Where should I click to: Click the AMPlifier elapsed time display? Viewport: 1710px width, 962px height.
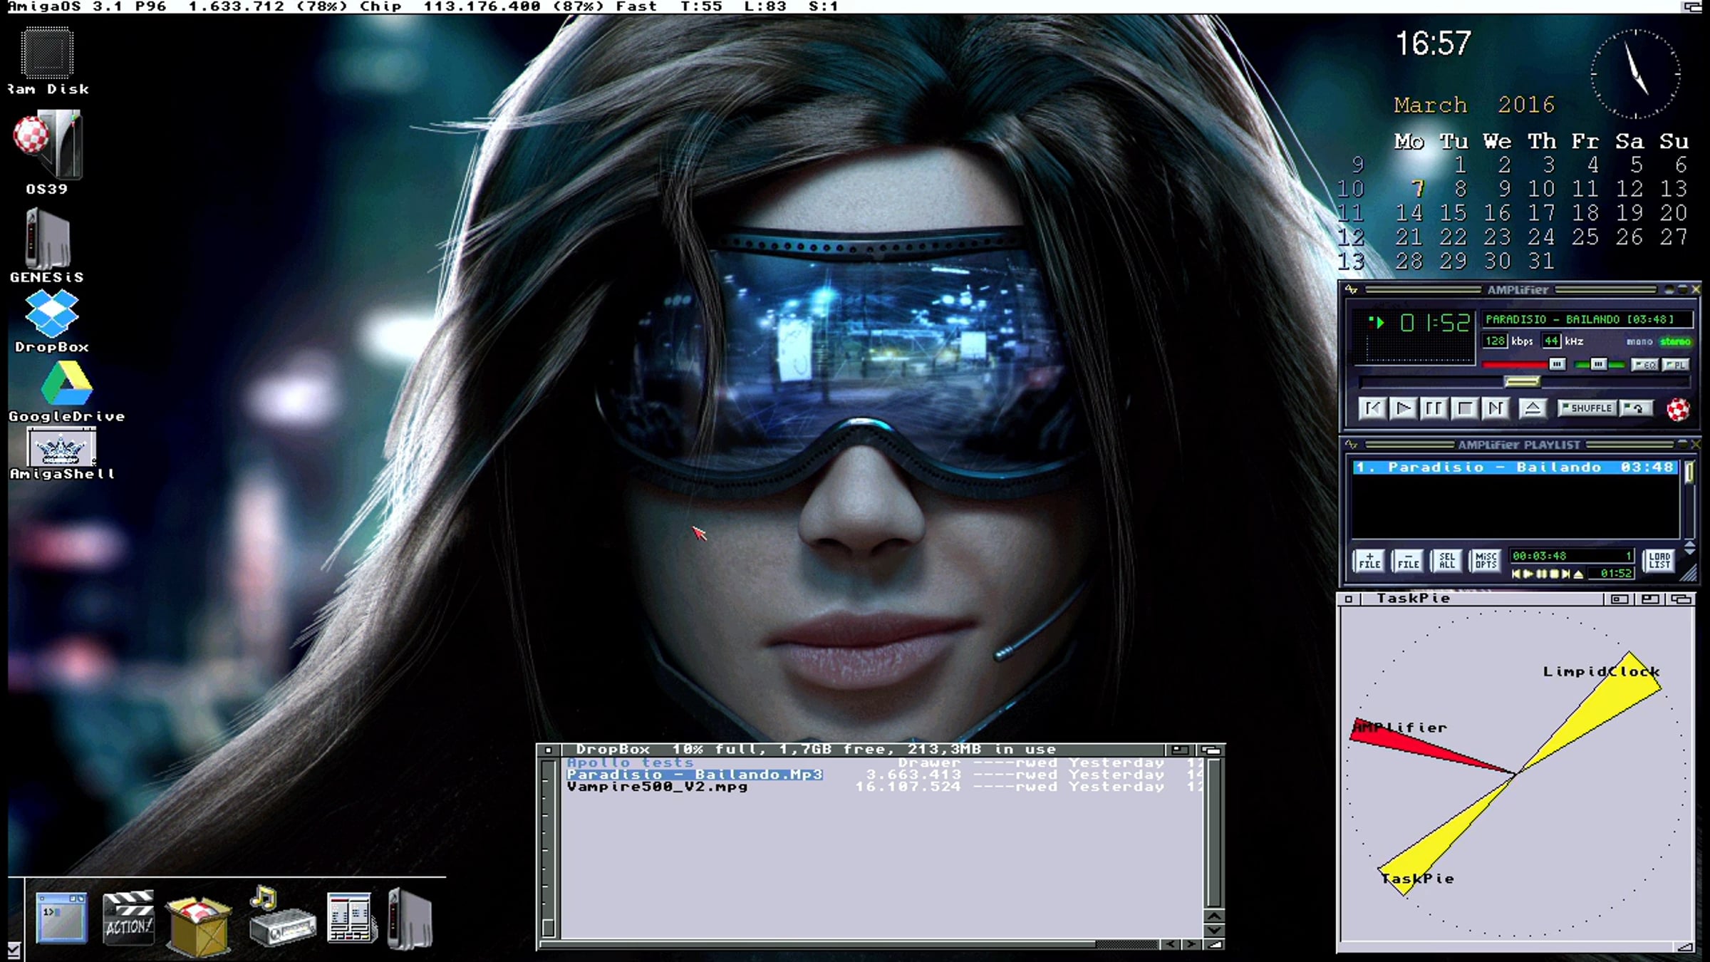pyautogui.click(x=1436, y=323)
